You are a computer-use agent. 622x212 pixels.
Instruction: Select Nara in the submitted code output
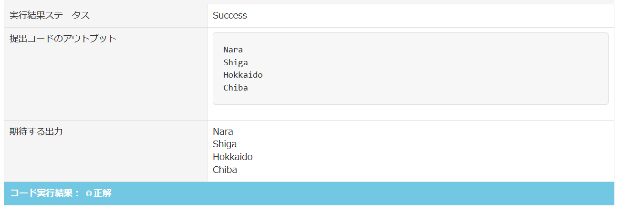pyautogui.click(x=233, y=50)
